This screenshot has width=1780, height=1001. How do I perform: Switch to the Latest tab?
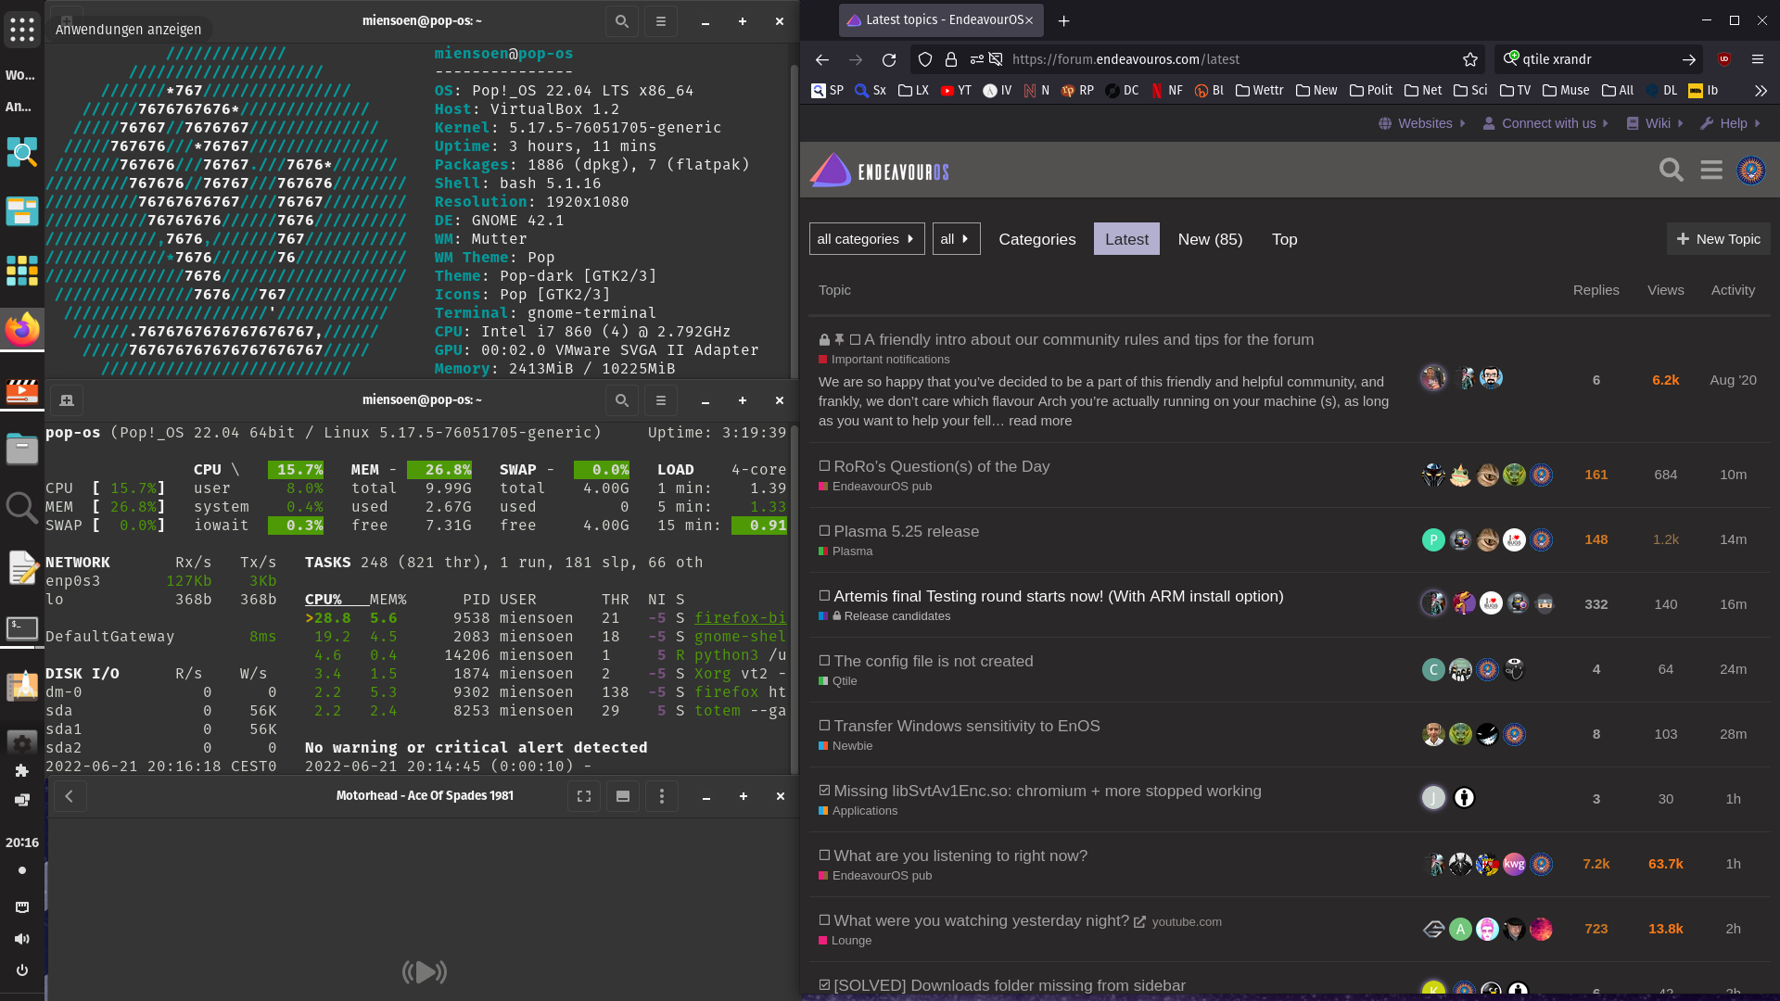point(1126,239)
